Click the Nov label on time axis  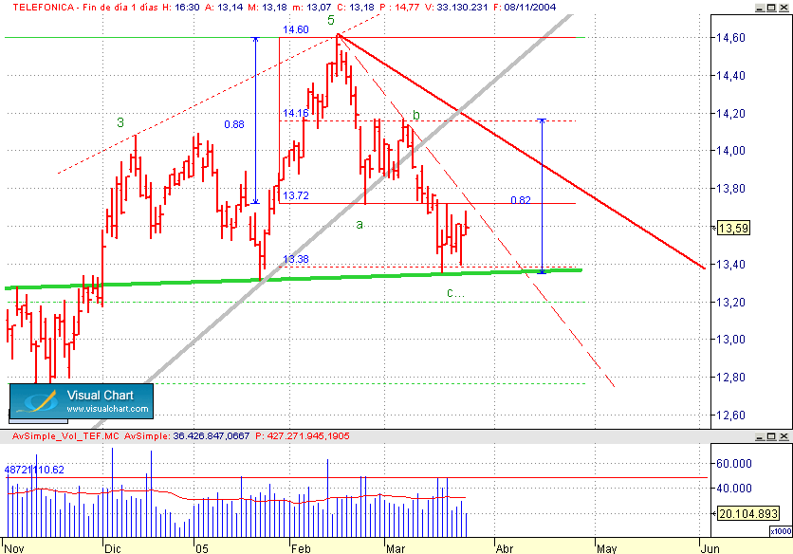(x=14, y=549)
